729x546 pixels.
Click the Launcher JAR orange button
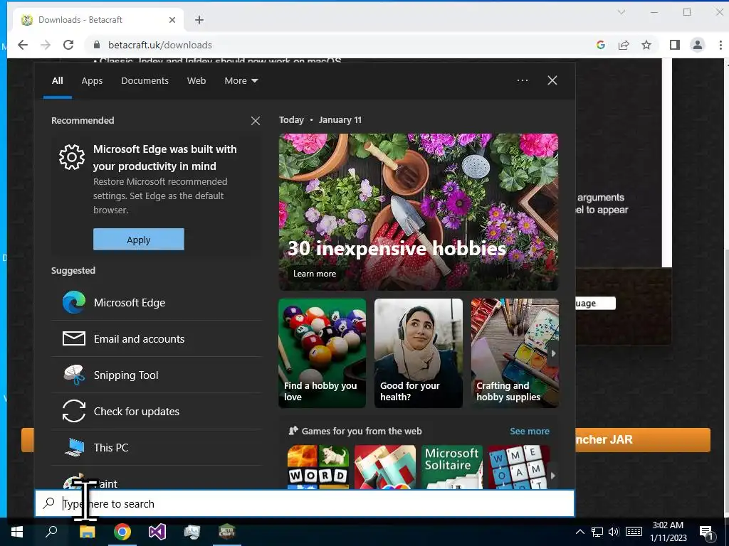tap(643, 439)
